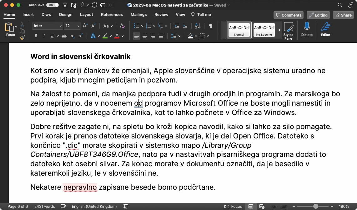
Task: Toggle AutoSave switch
Action: pos(53,5)
